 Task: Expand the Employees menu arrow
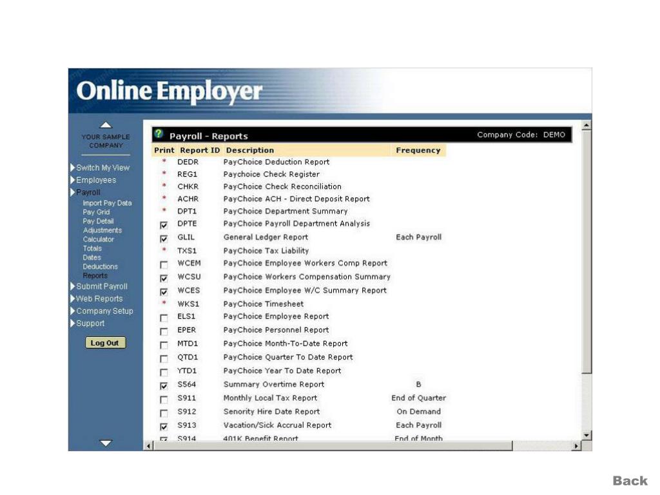(x=72, y=180)
